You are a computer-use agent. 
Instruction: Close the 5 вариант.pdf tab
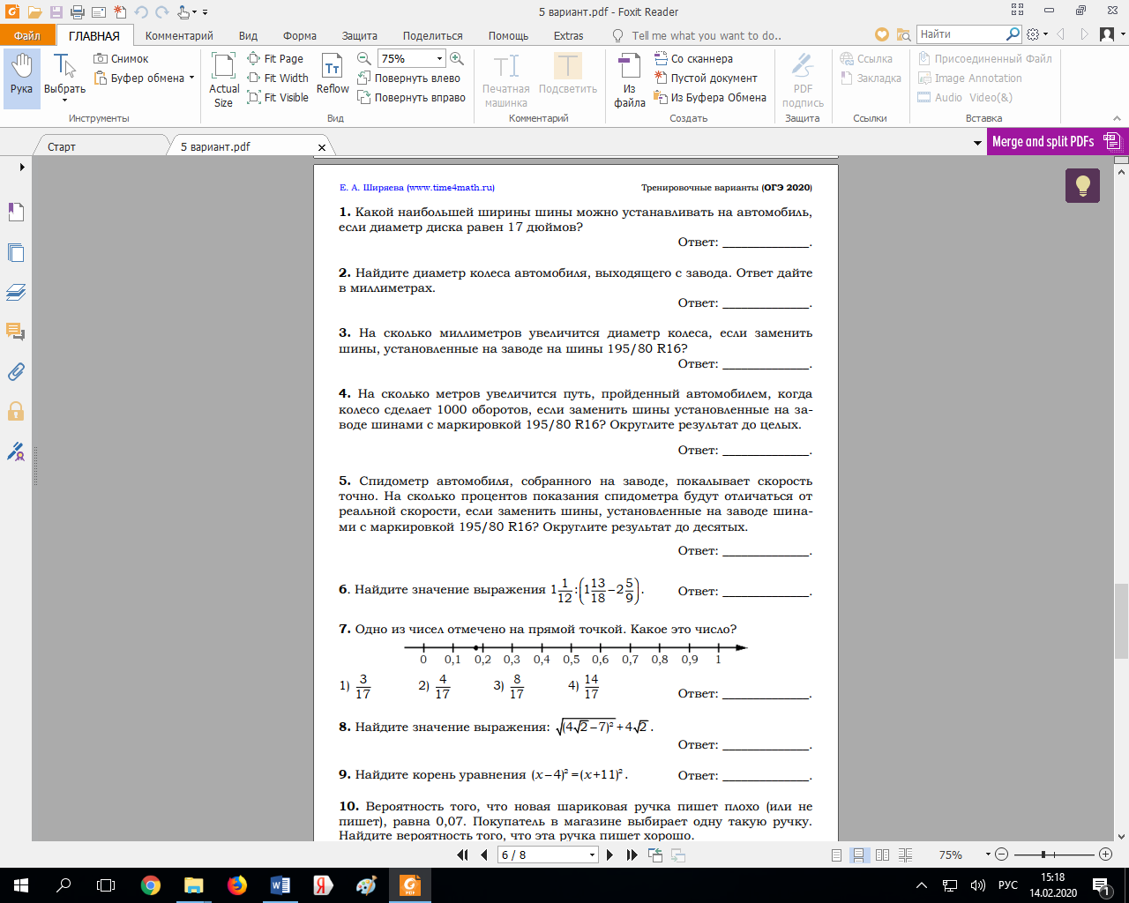(322, 147)
